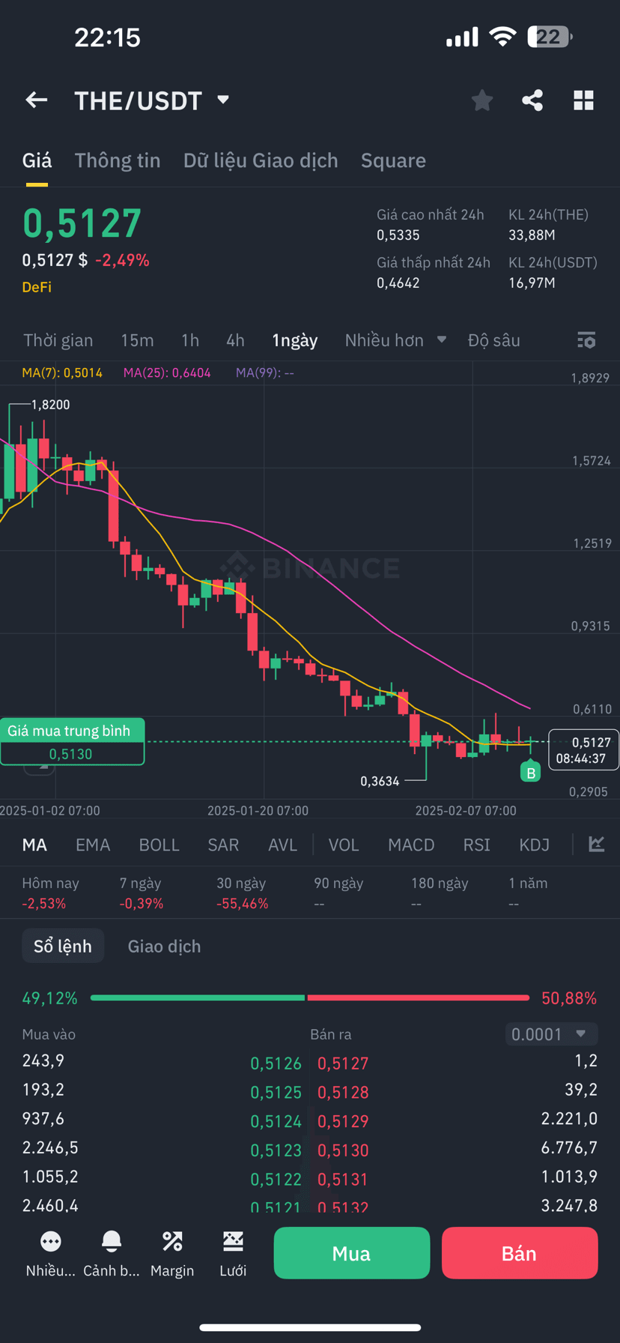
Task: Open the Dữ liệu Giao dịch tab
Action: [x=261, y=160]
